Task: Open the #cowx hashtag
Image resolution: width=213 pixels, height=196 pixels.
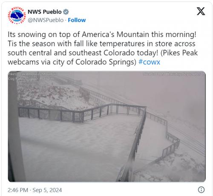Action: [x=149, y=62]
